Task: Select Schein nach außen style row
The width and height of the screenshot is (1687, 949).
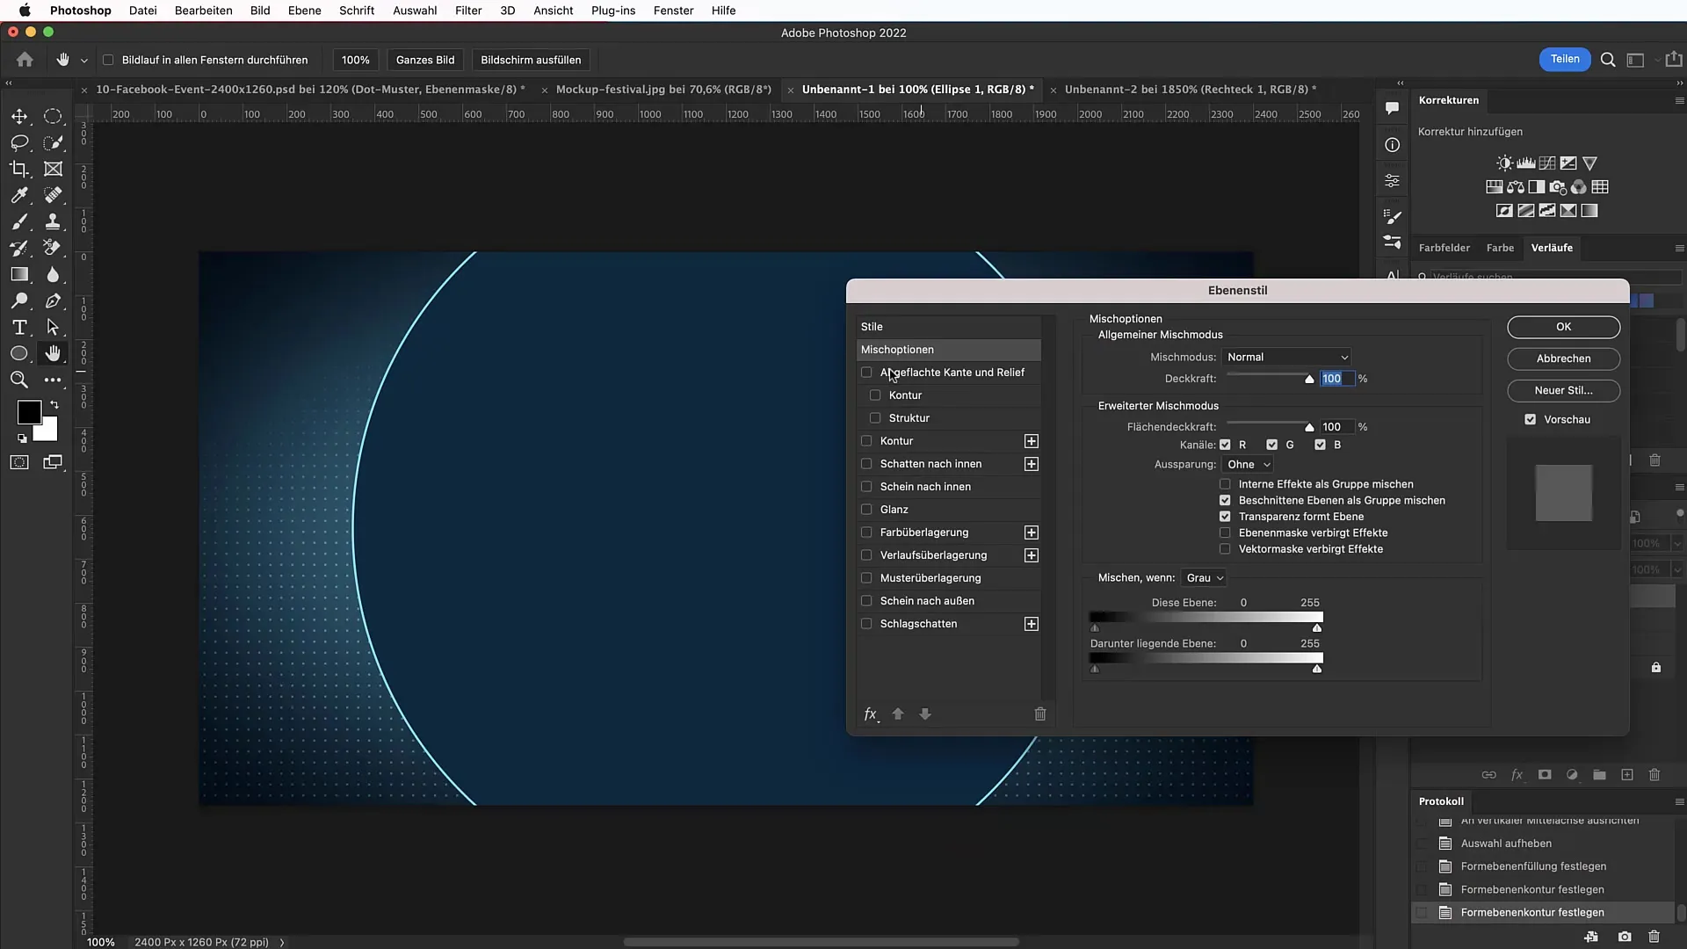Action: pos(949,601)
